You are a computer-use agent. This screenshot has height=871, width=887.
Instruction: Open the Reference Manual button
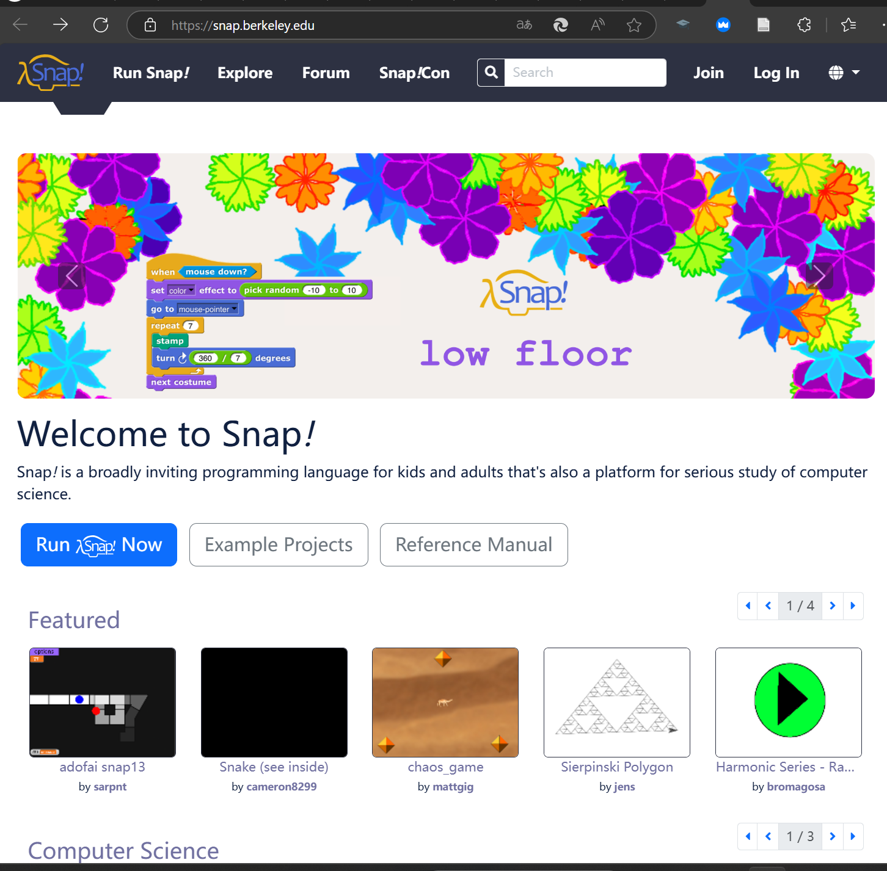(474, 544)
